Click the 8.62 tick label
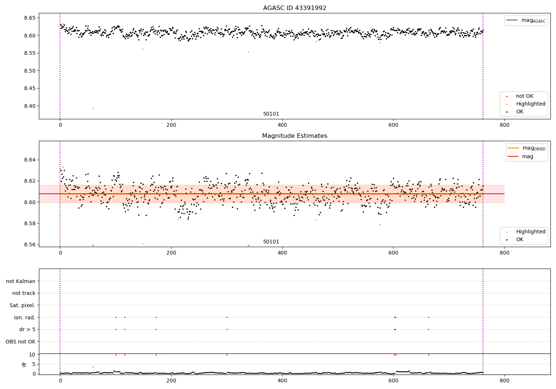This screenshot has width=556, height=389. click(30, 181)
